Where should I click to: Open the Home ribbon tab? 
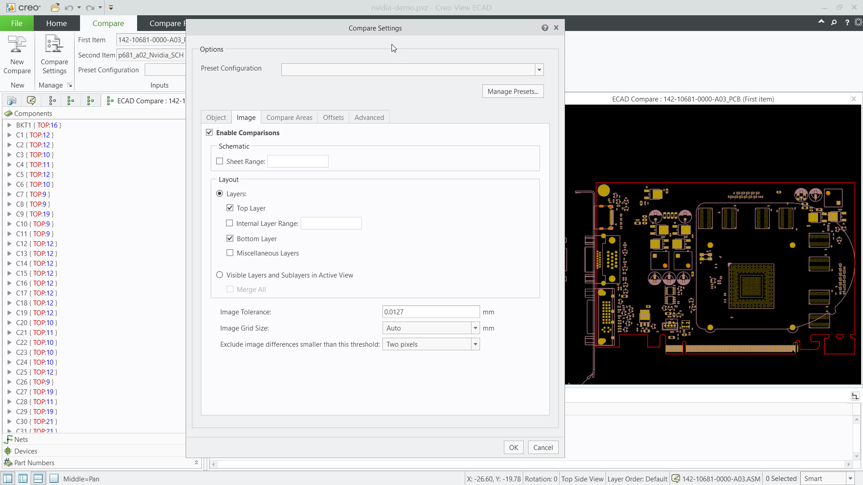(x=57, y=23)
